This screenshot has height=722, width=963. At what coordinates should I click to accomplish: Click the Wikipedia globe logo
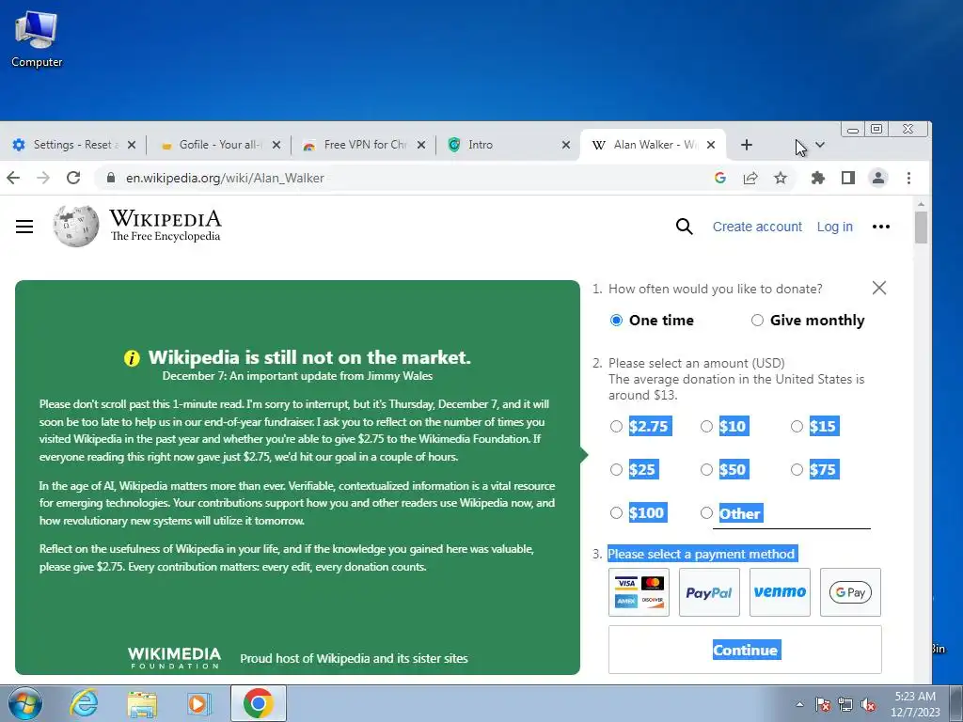click(x=76, y=227)
